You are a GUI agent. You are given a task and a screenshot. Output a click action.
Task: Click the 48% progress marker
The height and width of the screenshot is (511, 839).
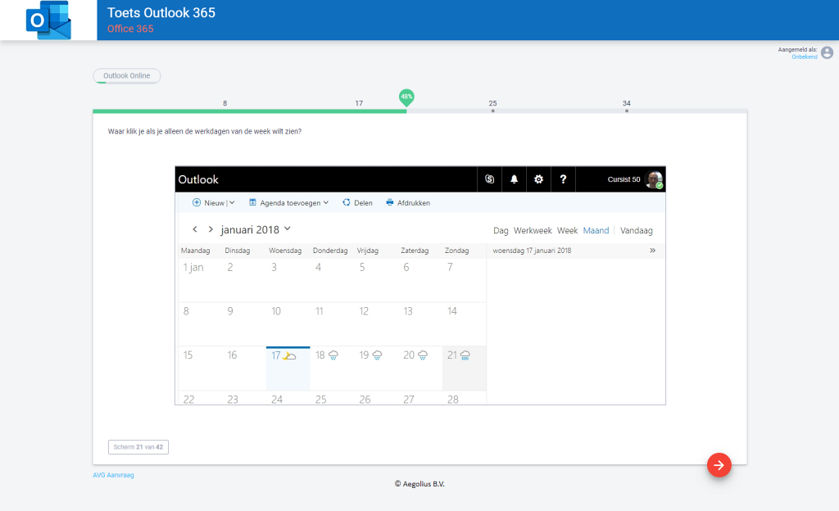(406, 97)
